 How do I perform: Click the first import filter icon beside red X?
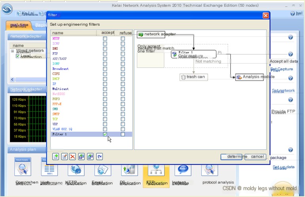(81, 156)
